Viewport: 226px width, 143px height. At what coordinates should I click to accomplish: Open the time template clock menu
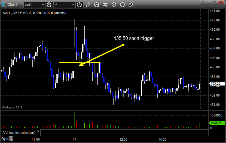coord(79,5)
